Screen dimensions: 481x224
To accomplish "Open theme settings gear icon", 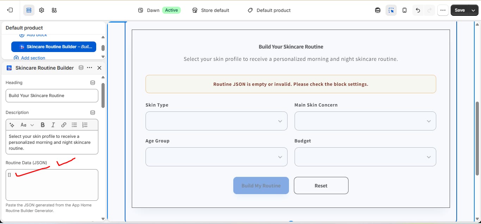I will (x=42, y=10).
